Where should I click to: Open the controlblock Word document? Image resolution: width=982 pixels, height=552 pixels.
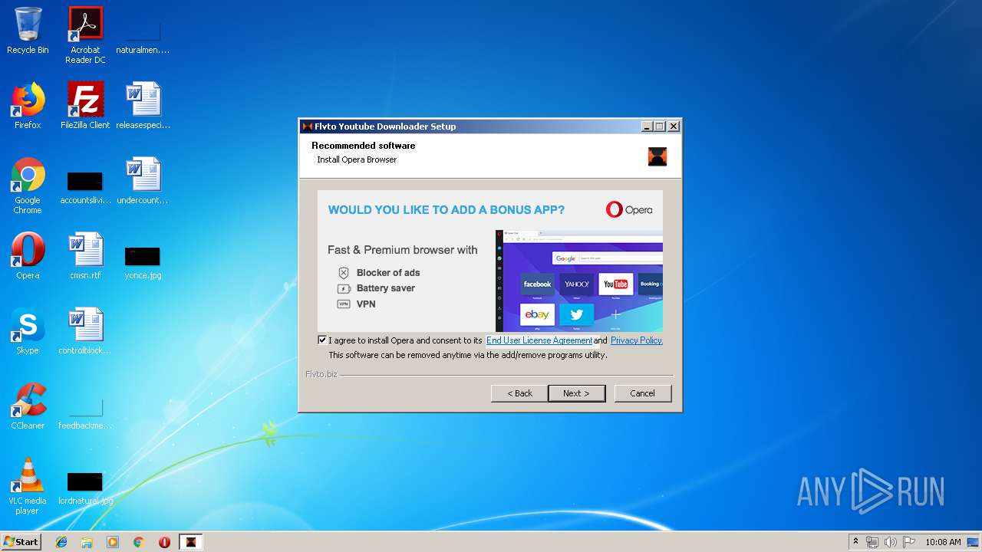tap(85, 331)
